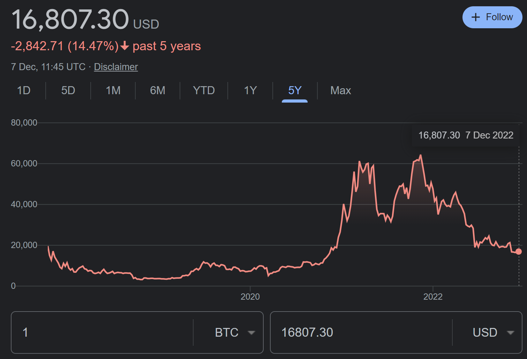Viewport: 527px width, 359px height.
Task: Switch chart to 6M range
Action: tap(158, 90)
